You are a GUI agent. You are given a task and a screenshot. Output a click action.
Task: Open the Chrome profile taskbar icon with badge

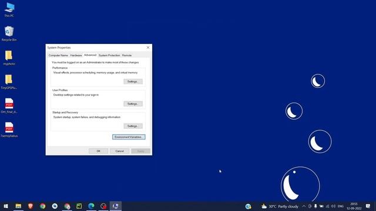click(67, 206)
